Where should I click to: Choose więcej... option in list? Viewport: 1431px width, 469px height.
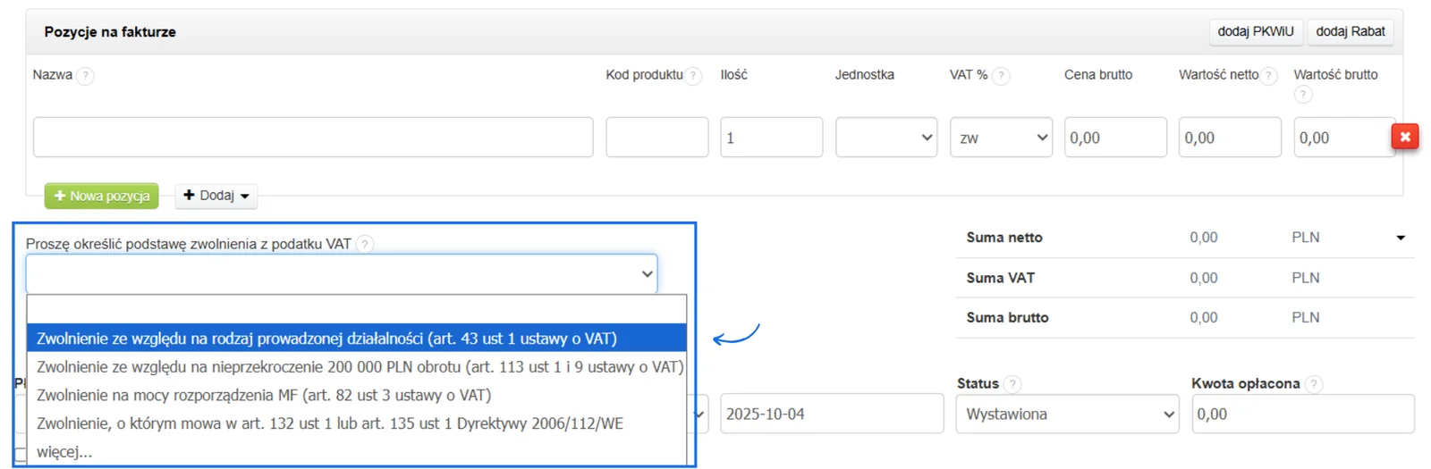(357, 452)
